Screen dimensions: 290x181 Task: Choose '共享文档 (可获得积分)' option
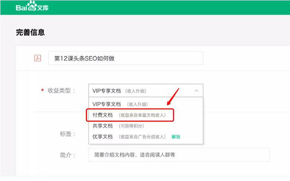pos(146,126)
